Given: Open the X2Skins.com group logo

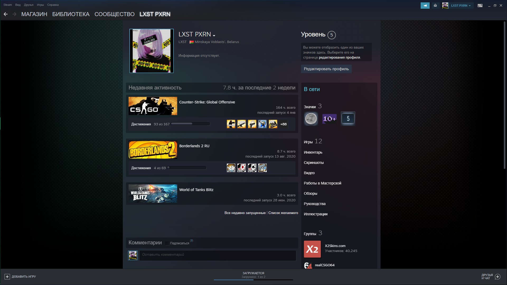Looking at the screenshot, I should 312,249.
